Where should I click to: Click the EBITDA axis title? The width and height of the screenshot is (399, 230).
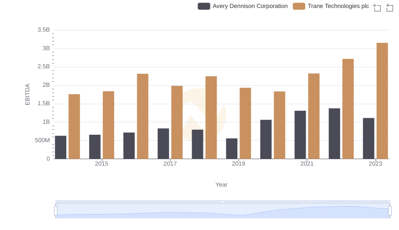point(27,94)
